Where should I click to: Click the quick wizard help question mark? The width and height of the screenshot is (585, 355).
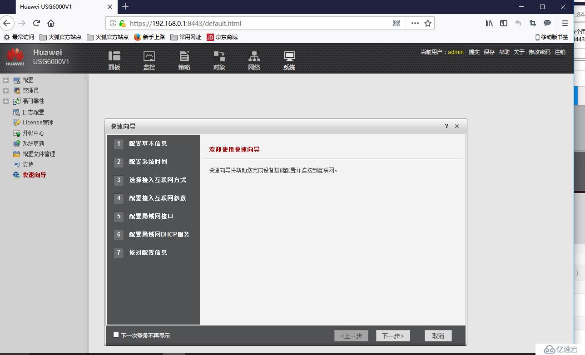[x=446, y=126]
